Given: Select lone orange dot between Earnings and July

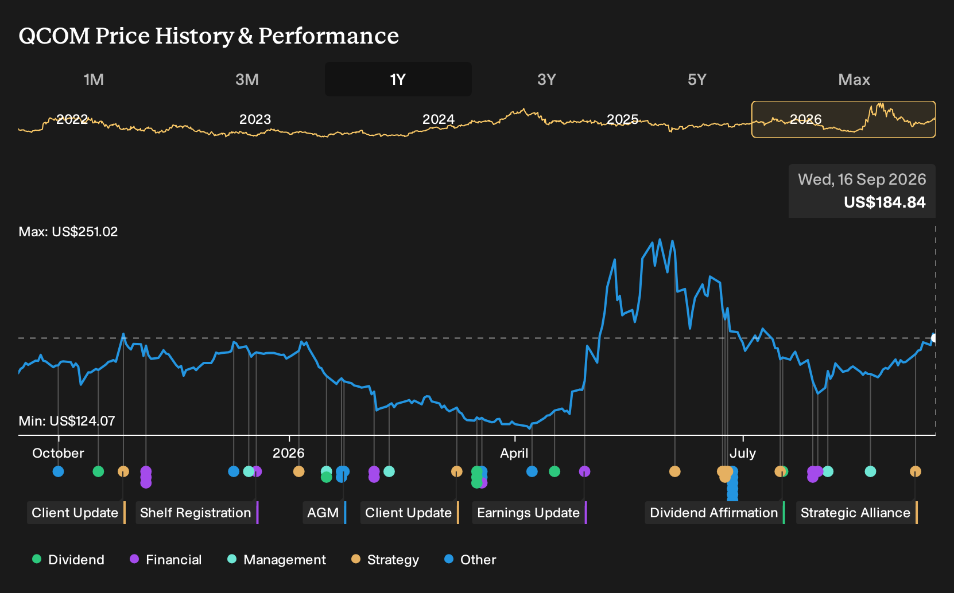Looking at the screenshot, I should [x=674, y=471].
